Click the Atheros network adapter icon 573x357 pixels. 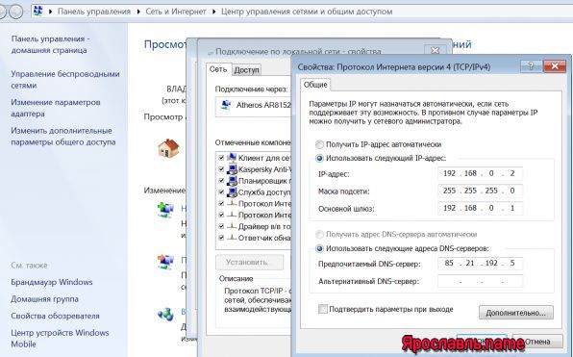click(226, 105)
